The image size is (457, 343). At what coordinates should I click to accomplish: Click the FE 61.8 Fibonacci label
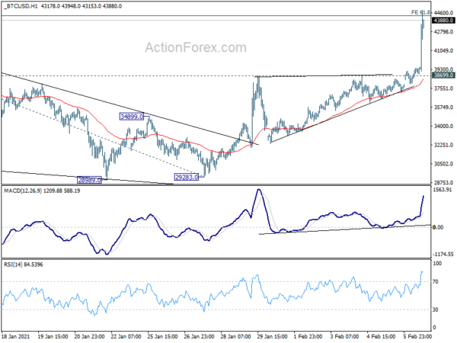pos(420,12)
